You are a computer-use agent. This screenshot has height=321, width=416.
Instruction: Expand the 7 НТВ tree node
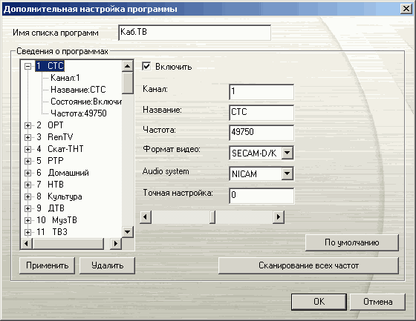click(x=28, y=185)
